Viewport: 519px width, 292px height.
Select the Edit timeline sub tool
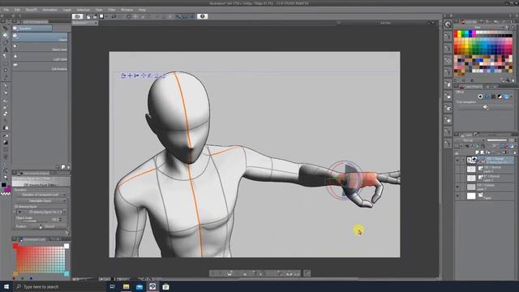[40, 67]
